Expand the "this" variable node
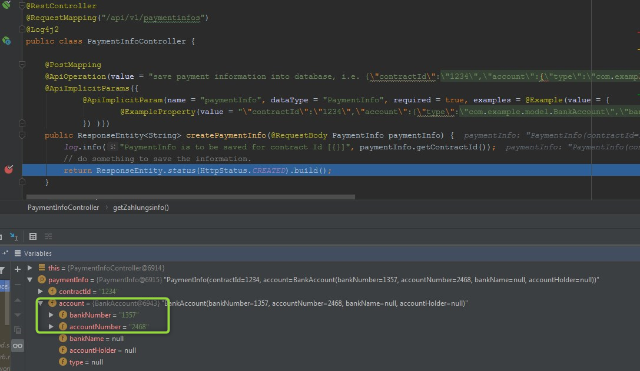This screenshot has width=640, height=371. point(31,268)
